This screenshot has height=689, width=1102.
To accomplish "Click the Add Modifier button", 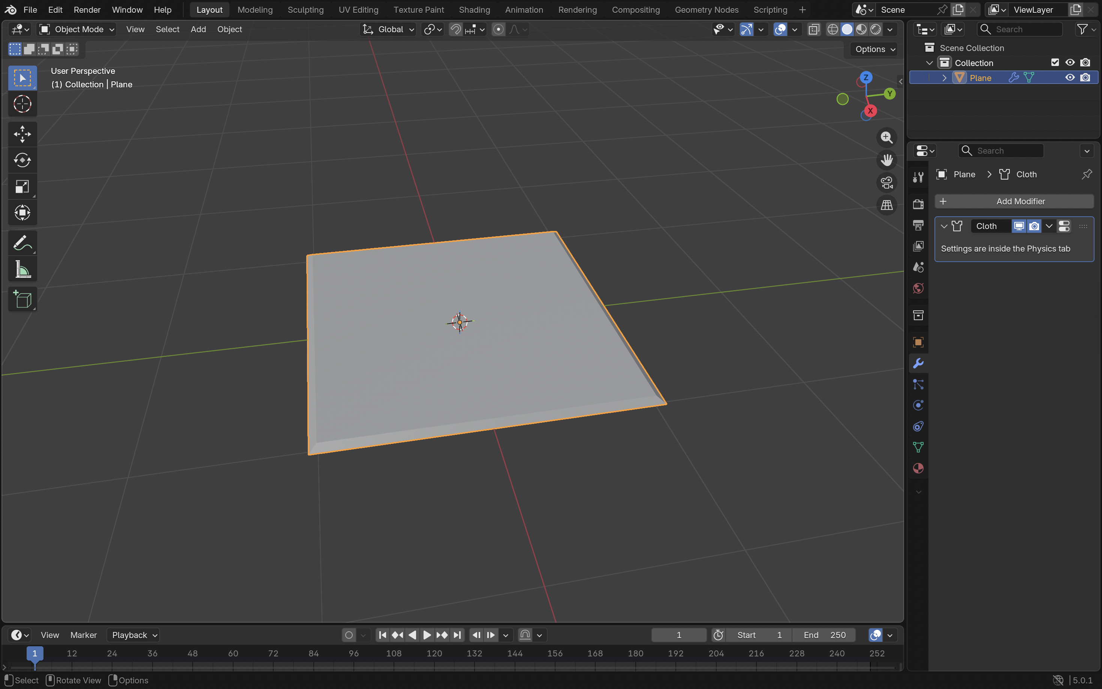I will coord(1014,201).
